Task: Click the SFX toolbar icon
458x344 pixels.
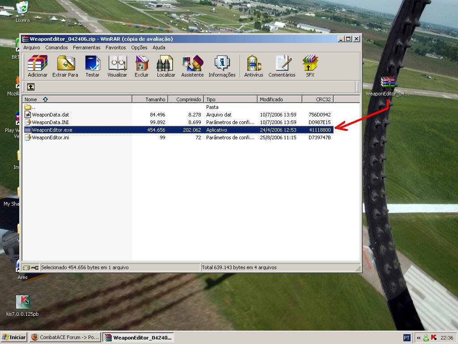Action: click(x=310, y=66)
